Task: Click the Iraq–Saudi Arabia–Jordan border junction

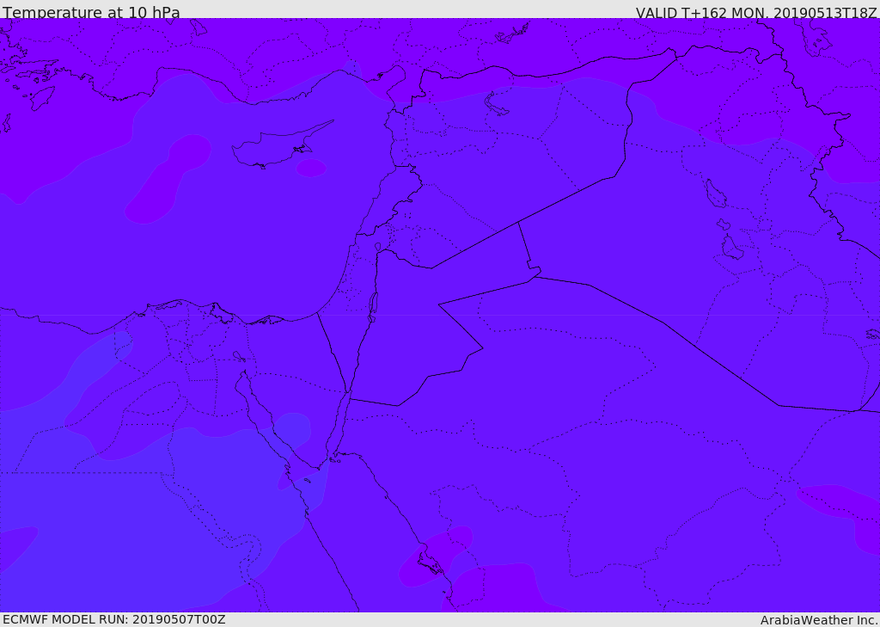Action: (x=535, y=277)
